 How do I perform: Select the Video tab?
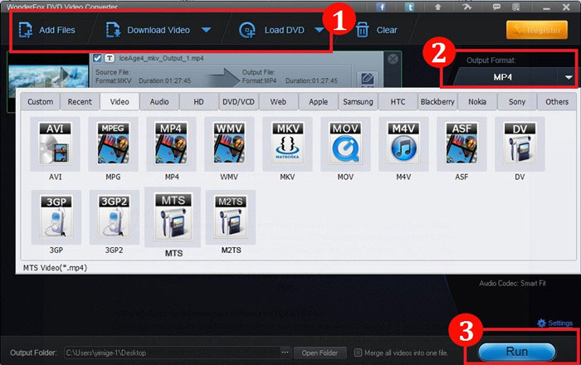[x=120, y=102]
